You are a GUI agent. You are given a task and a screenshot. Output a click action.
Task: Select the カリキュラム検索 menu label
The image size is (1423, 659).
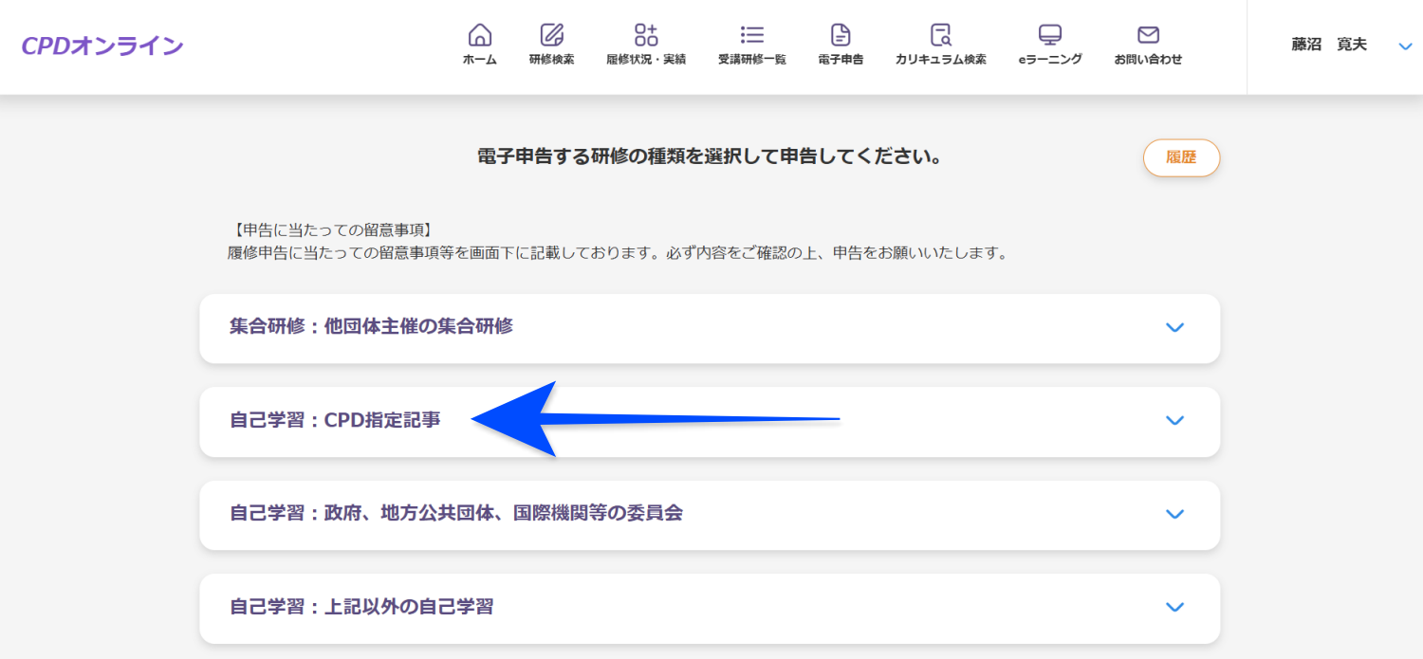[x=941, y=60]
